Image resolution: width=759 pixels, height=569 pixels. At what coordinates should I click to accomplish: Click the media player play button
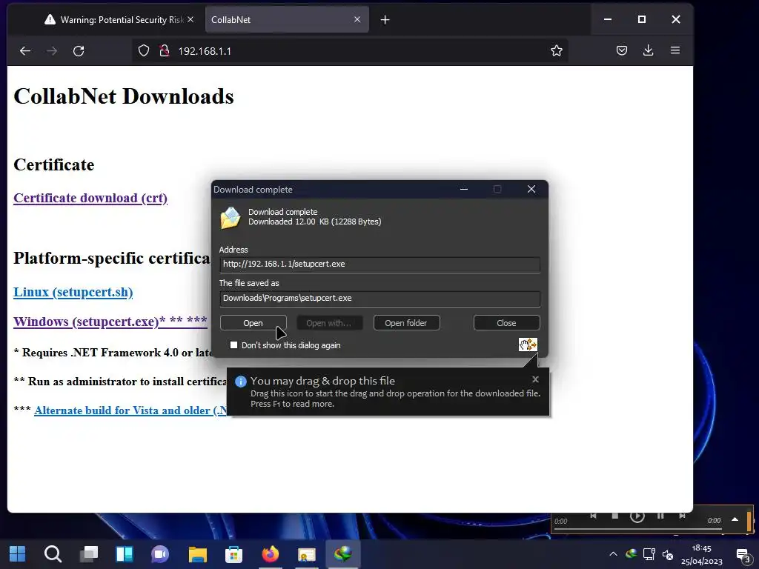637,516
